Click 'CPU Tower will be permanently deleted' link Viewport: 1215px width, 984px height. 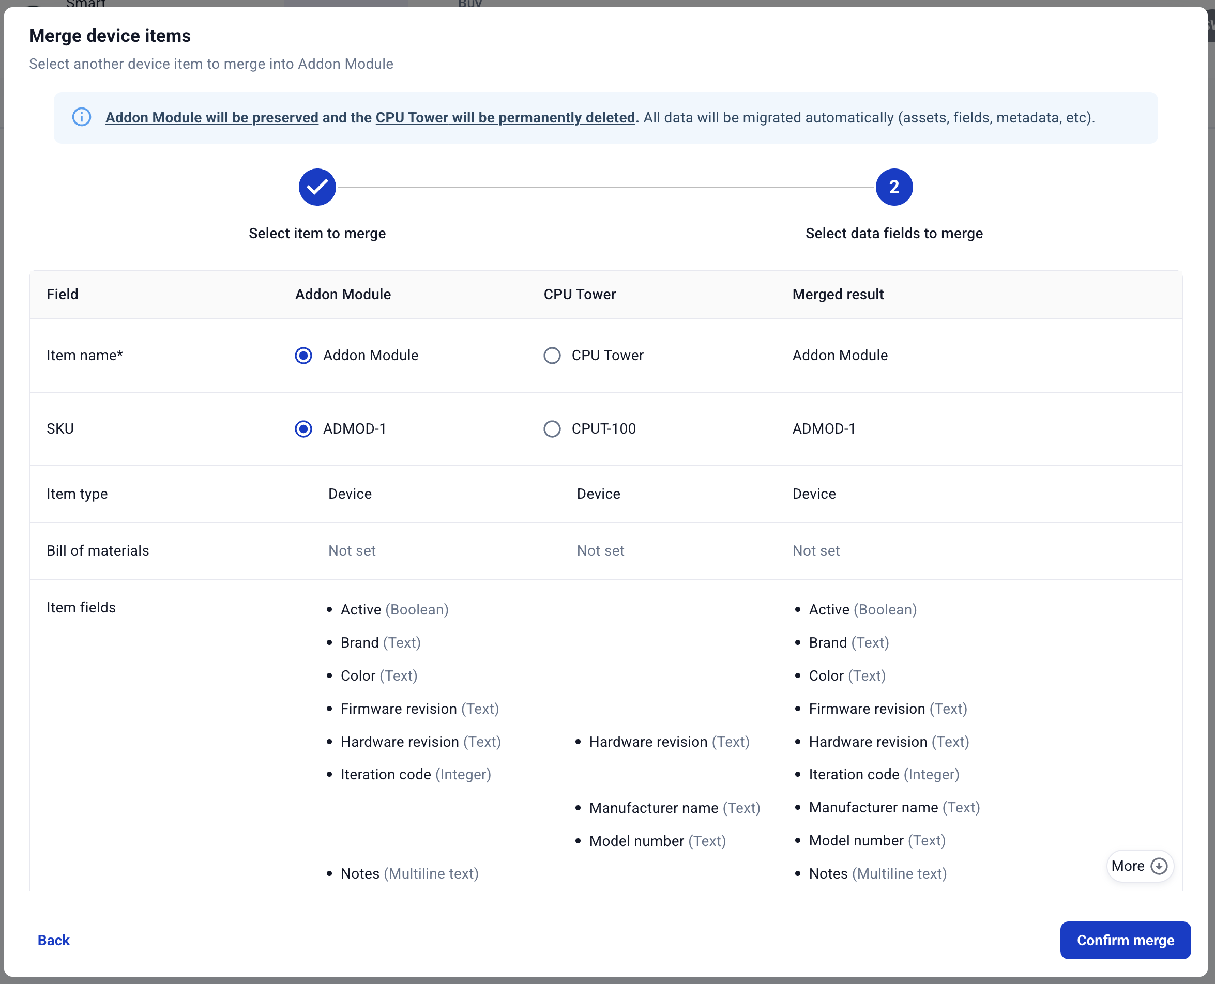[x=505, y=117]
